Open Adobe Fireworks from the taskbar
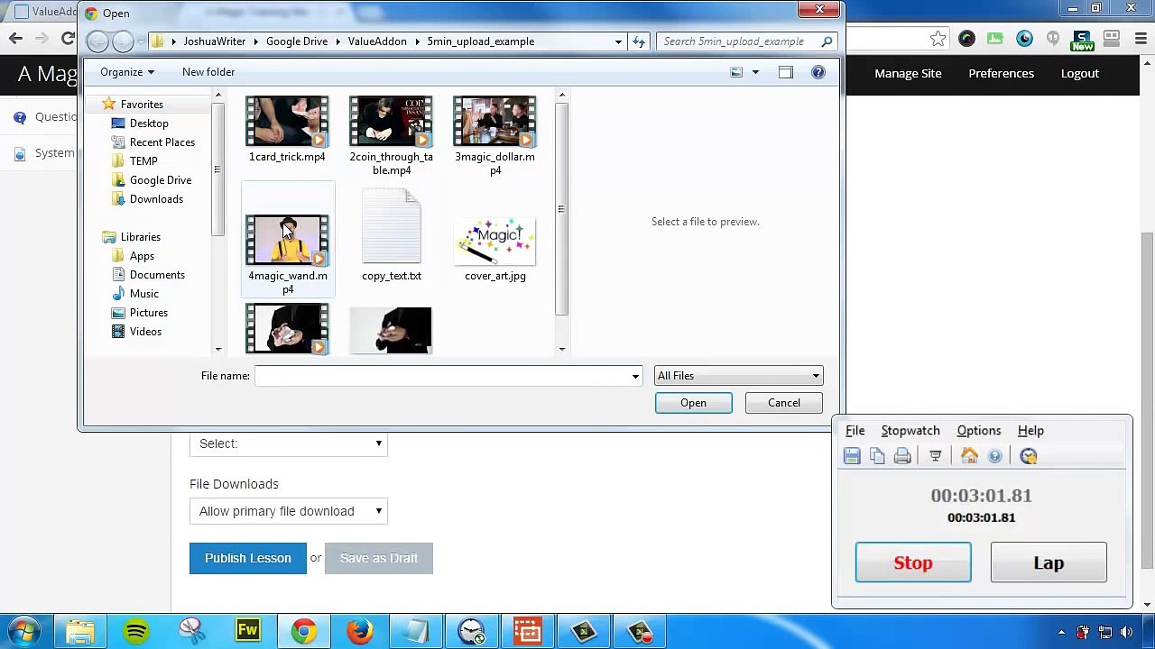Viewport: 1155px width, 649px height. [x=248, y=631]
